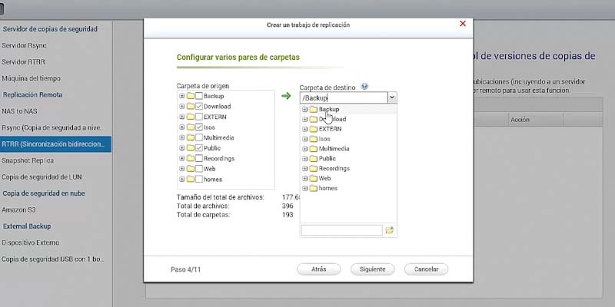The image size is (615, 307).
Task: Click Multimedia folder icon in destination list
Action: pyautogui.click(x=314, y=149)
